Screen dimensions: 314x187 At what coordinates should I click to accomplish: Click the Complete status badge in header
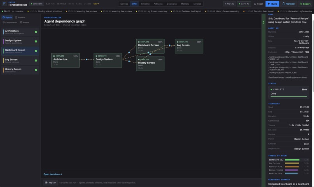point(37,4)
